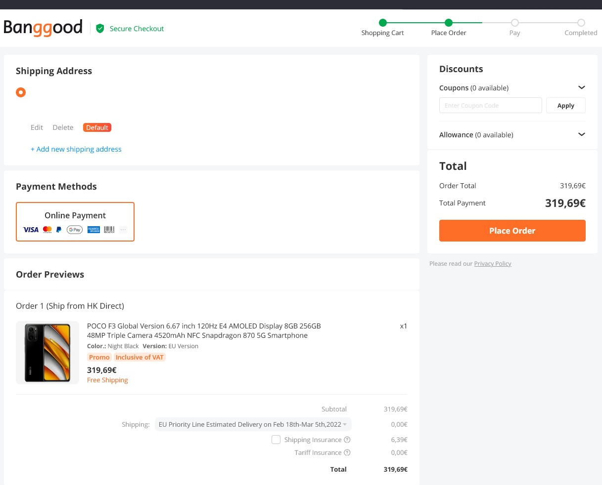The image size is (602, 485).
Task: Click the Mastercard payment icon
Action: pyautogui.click(x=47, y=230)
